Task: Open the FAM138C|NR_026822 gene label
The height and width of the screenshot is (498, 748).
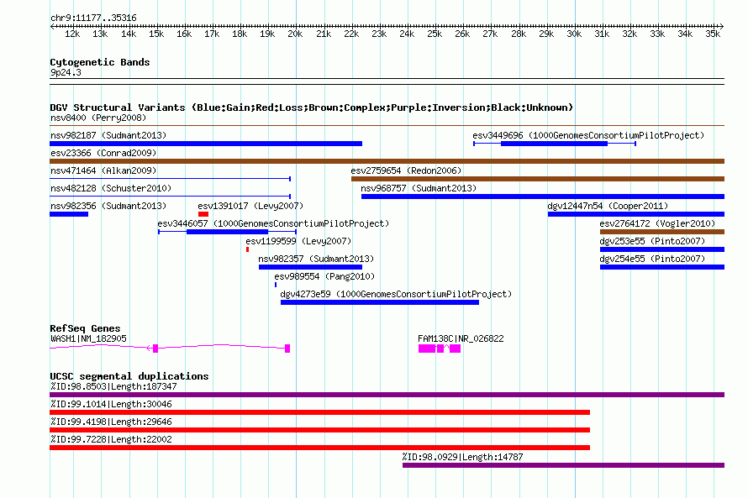Action: click(x=461, y=338)
